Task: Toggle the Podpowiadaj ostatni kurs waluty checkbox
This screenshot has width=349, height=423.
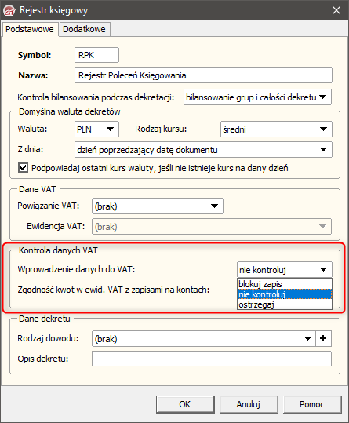Action: (x=23, y=167)
